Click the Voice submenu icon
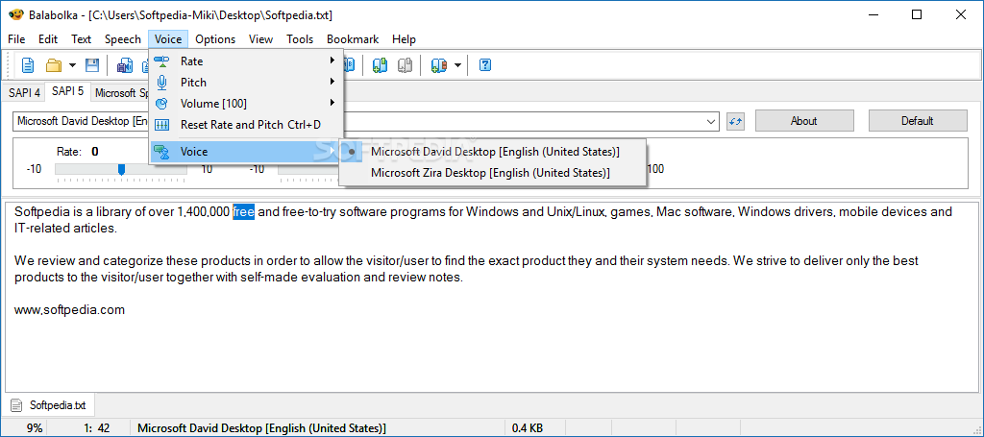The height and width of the screenshot is (437, 984). (x=161, y=152)
